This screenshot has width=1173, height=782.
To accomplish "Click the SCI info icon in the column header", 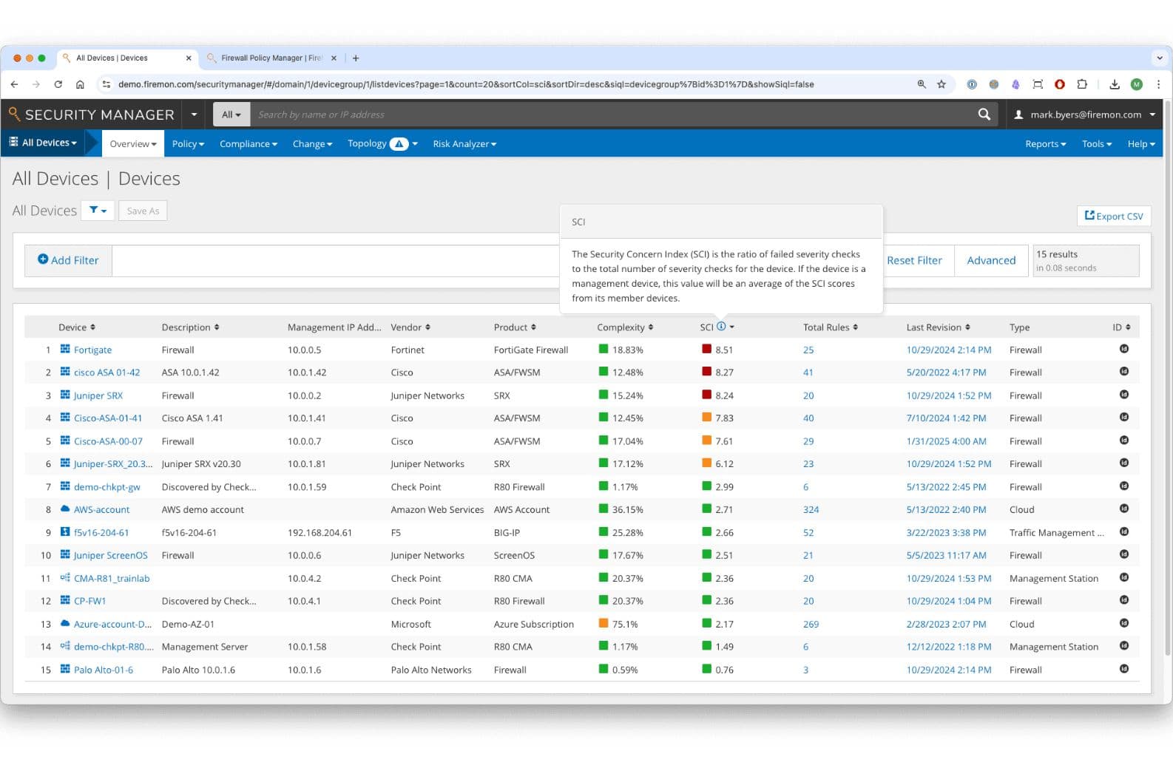I will [x=721, y=327].
